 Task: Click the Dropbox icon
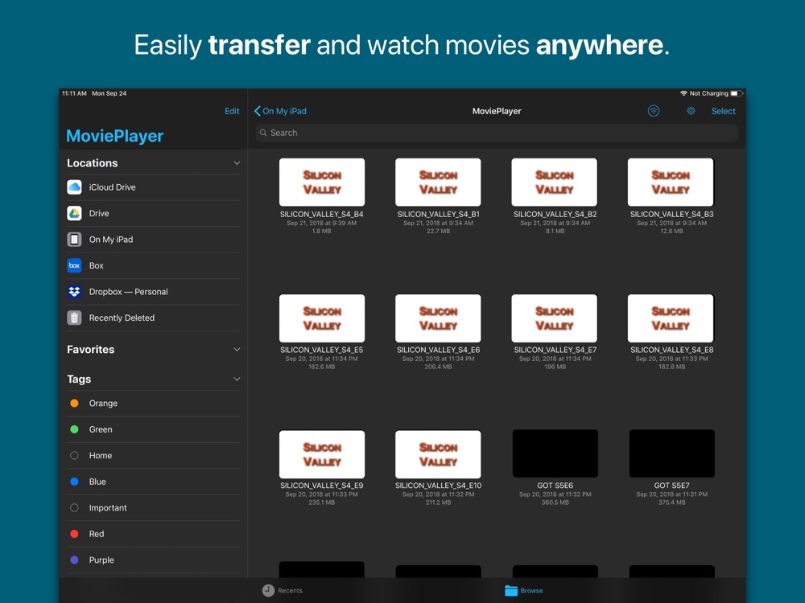(x=74, y=292)
